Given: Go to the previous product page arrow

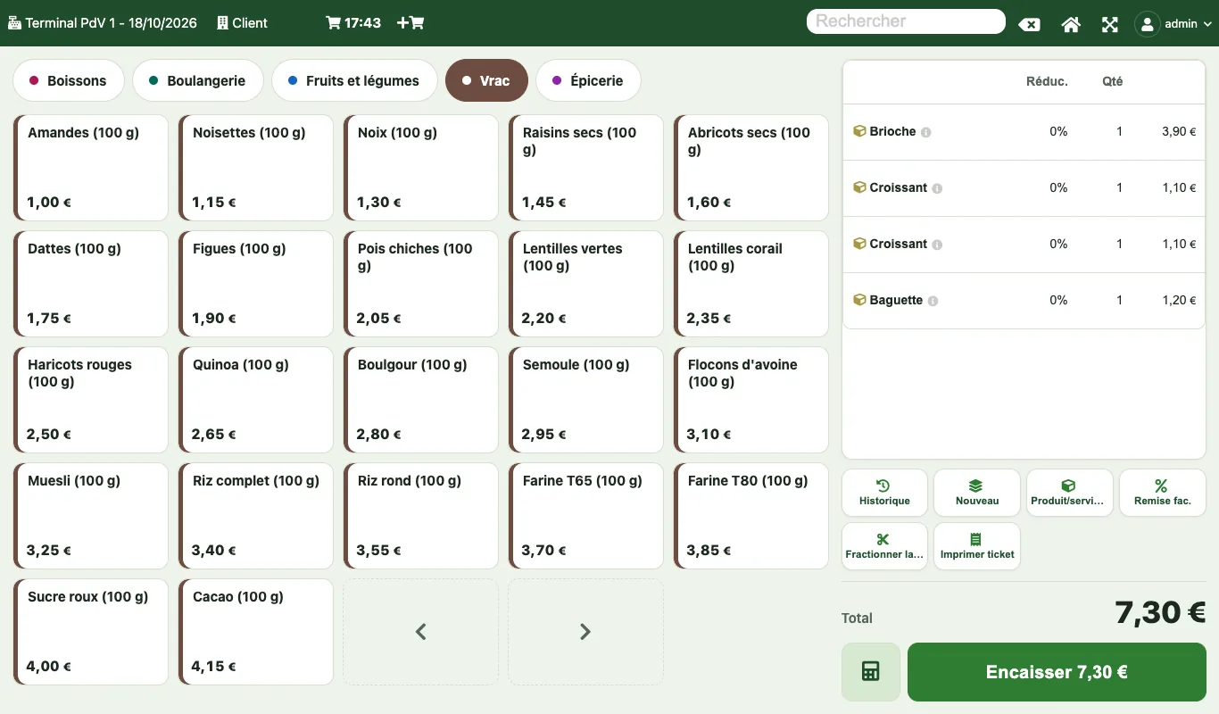Looking at the screenshot, I should click(421, 632).
